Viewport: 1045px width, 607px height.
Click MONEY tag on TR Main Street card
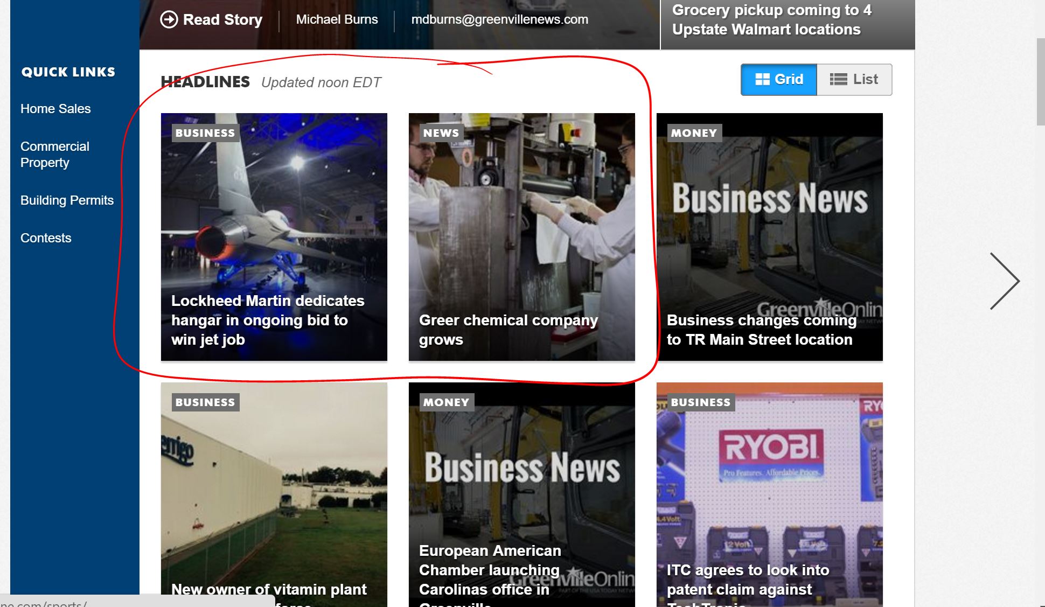point(694,133)
